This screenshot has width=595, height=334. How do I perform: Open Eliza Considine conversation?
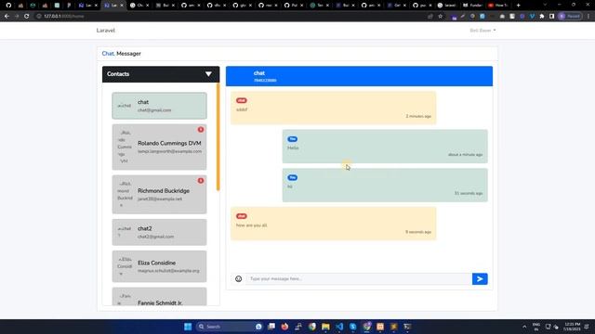coord(159,266)
